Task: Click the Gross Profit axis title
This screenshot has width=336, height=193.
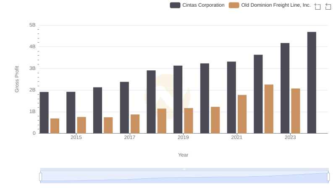Action: point(17,79)
